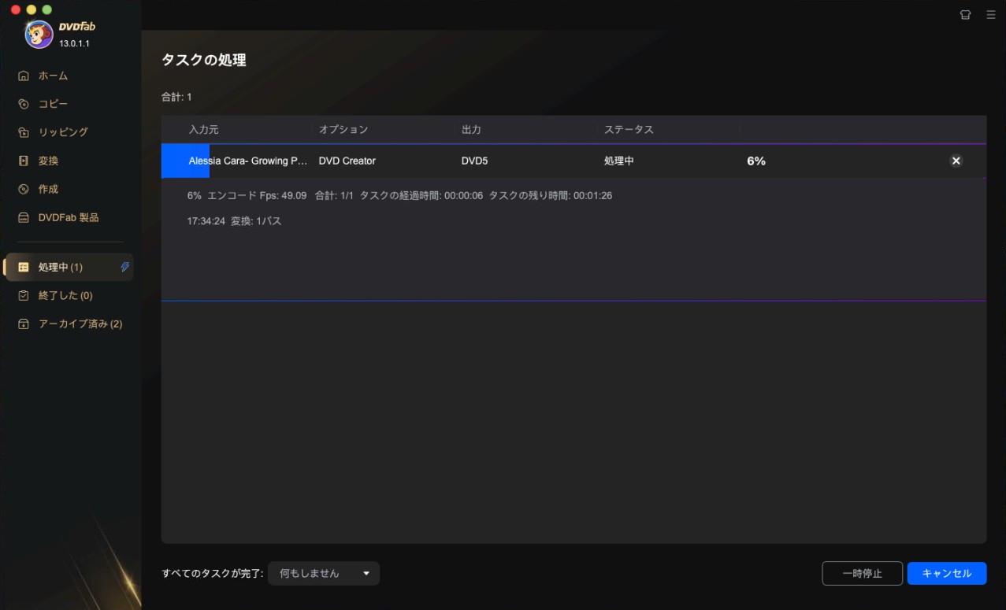Pause the task with 一時停止

tap(862, 573)
